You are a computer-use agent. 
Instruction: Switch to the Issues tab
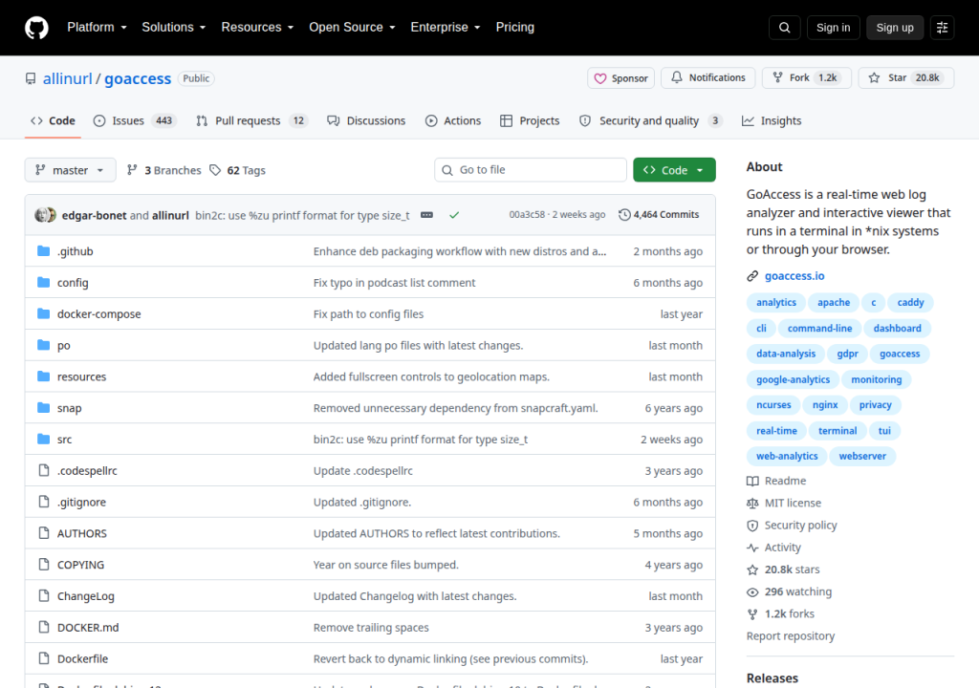[135, 120]
